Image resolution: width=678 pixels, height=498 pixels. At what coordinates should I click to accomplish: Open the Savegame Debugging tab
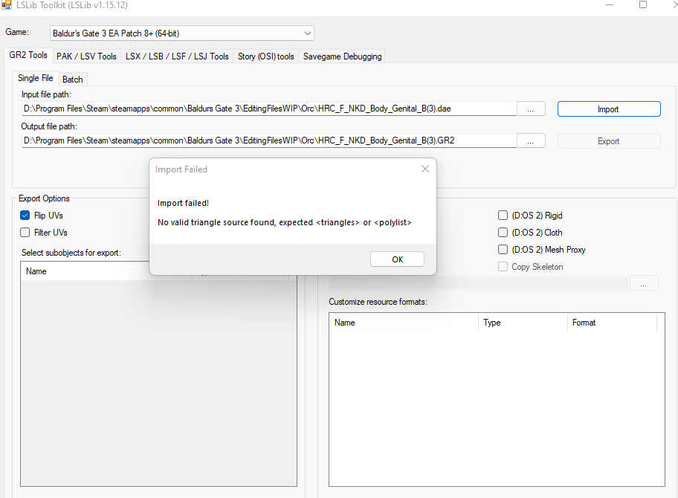coord(343,56)
